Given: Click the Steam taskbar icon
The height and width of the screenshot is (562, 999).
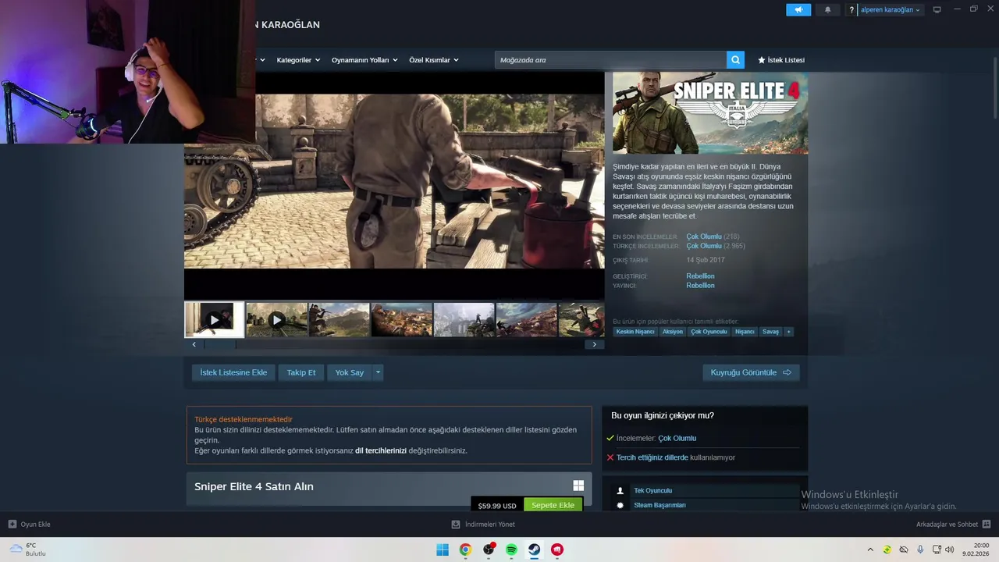Looking at the screenshot, I should (x=535, y=550).
